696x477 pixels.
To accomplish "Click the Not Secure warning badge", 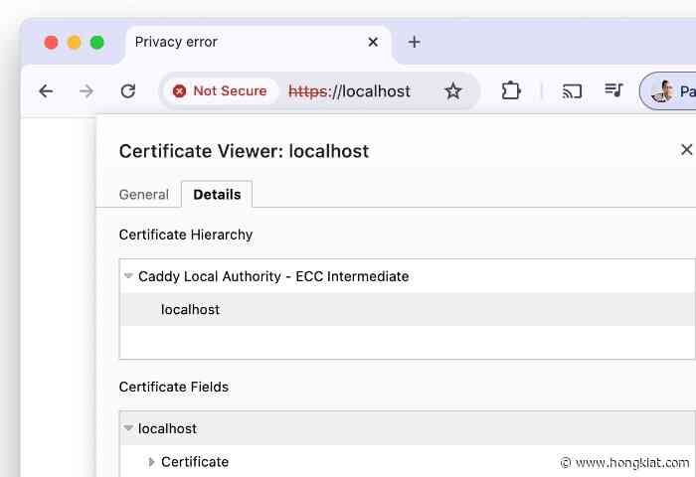I will click(220, 91).
